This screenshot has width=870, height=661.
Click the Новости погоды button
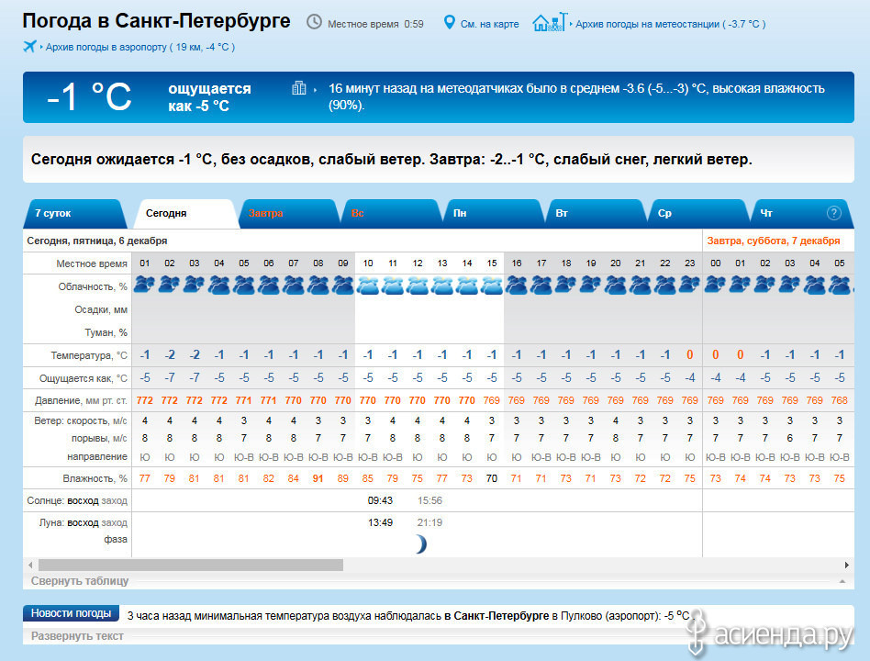coord(71,613)
